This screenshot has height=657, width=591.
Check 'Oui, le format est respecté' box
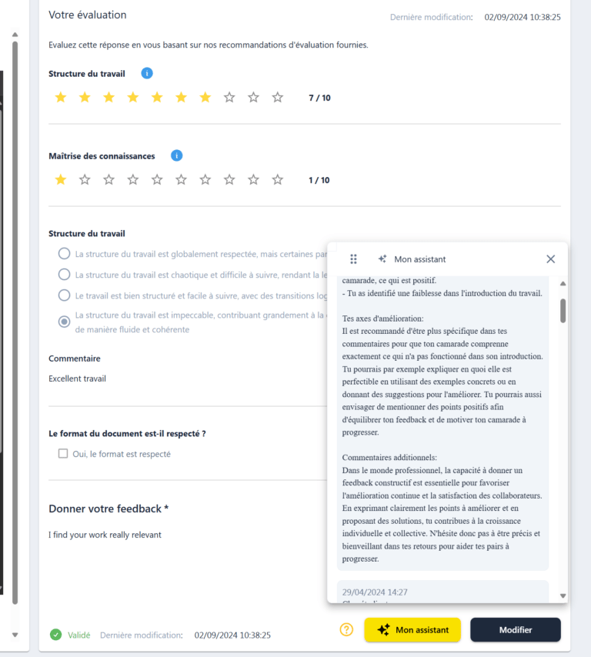pos(63,454)
